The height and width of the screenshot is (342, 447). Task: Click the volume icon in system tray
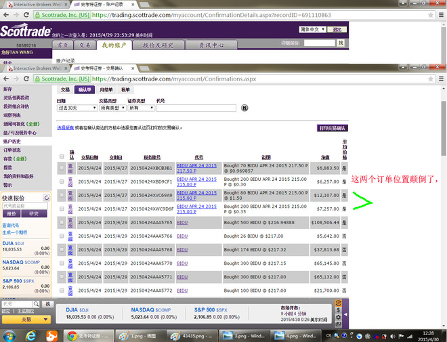pos(393,336)
